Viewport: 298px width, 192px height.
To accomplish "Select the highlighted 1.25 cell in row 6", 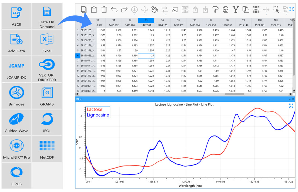I will click(x=146, y=56).
